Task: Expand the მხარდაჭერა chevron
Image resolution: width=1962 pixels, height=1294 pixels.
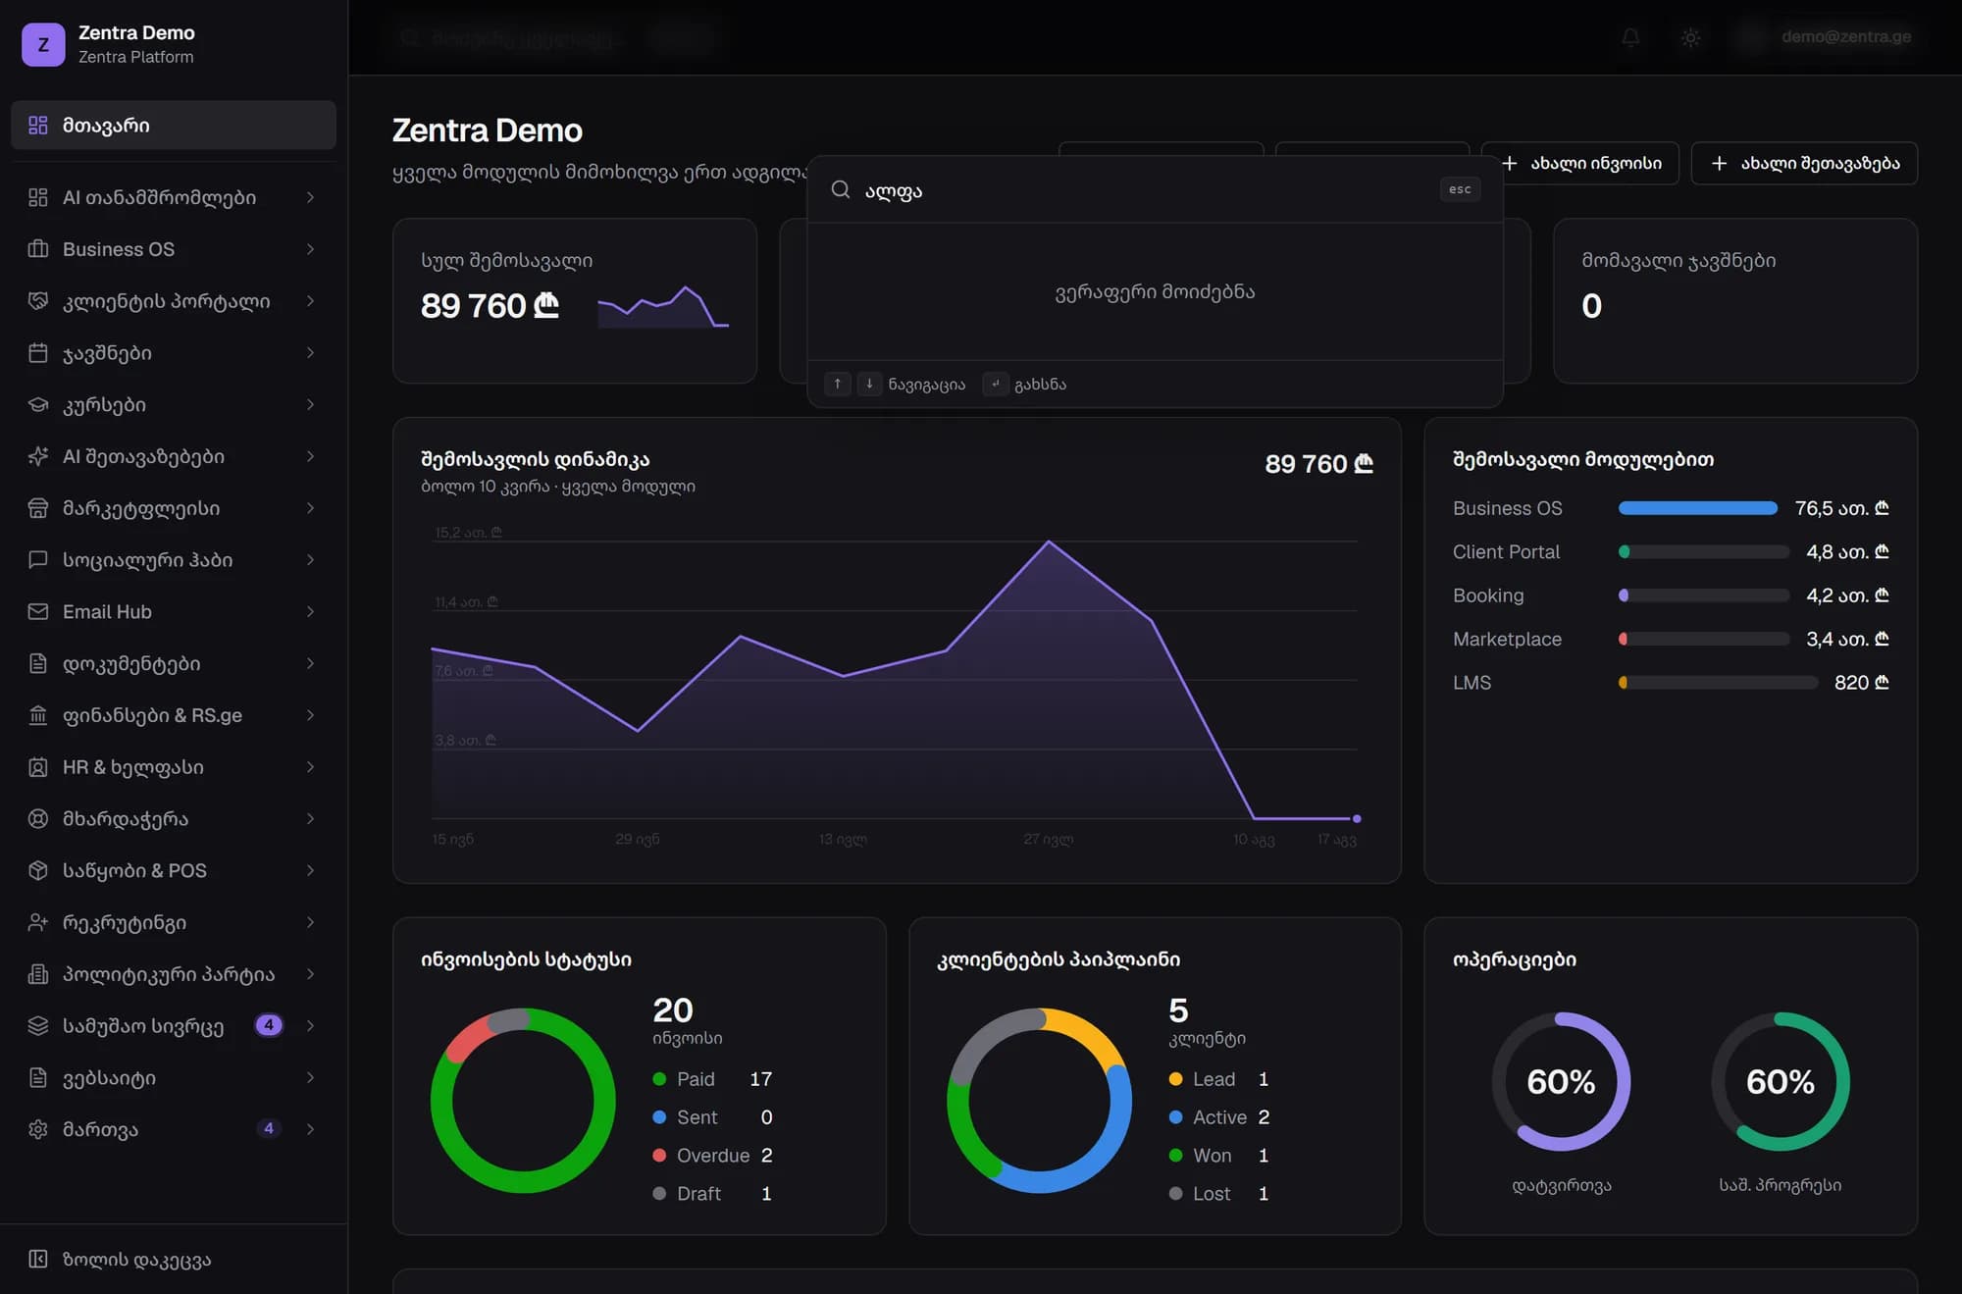Action: coord(310,819)
